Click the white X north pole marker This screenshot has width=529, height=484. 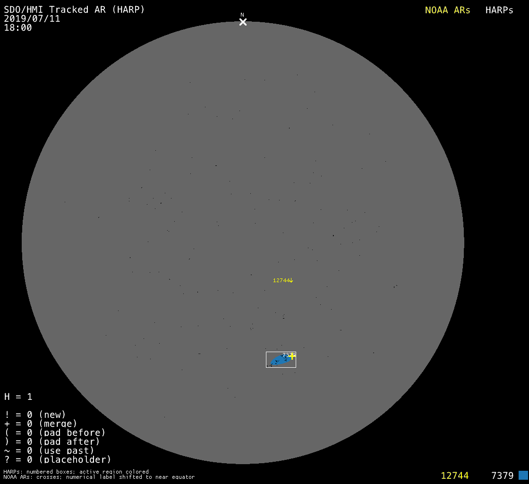(x=243, y=22)
